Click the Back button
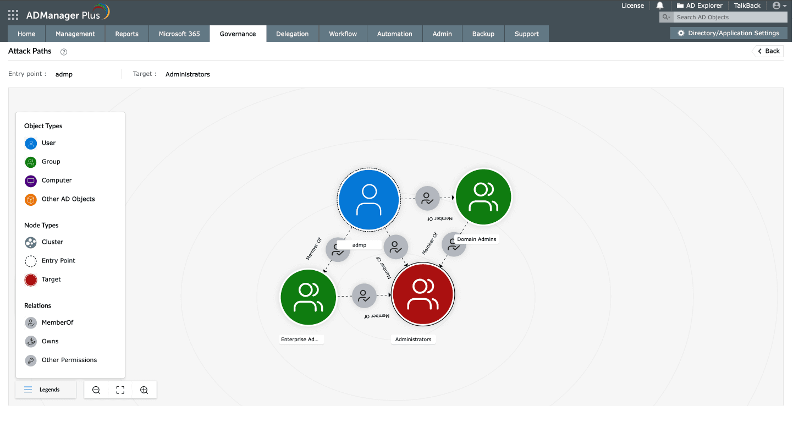The image size is (793, 427). [768, 51]
